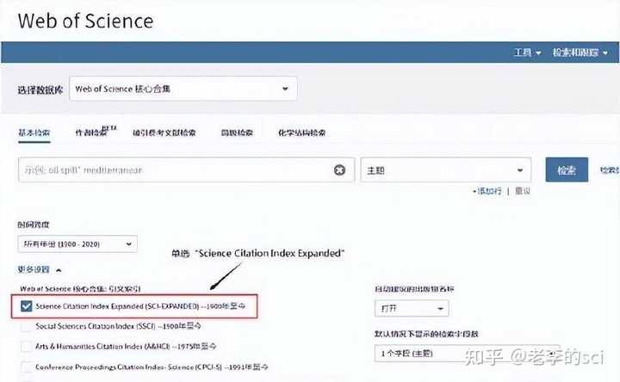The image size is (620, 382).
Task: Check Conference Proceedings Citation Index- Science (CPCI-S)
Action: [x=26, y=367]
